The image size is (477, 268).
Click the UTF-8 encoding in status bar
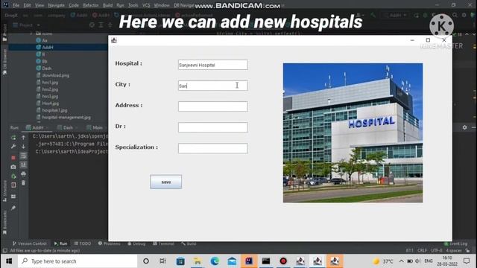pos(436,251)
